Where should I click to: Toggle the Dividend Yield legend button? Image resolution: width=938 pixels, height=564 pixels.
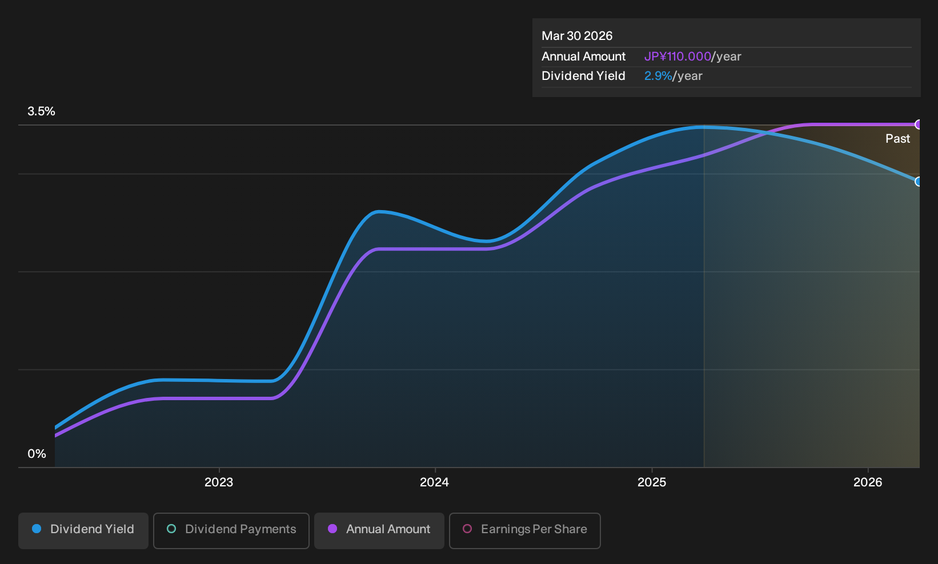(x=83, y=530)
